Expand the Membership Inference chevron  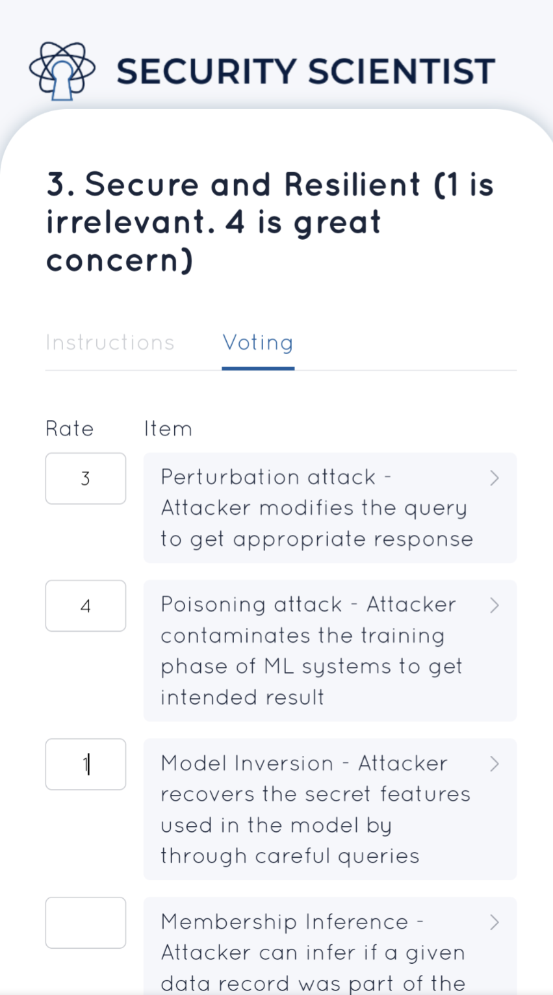[x=495, y=922]
